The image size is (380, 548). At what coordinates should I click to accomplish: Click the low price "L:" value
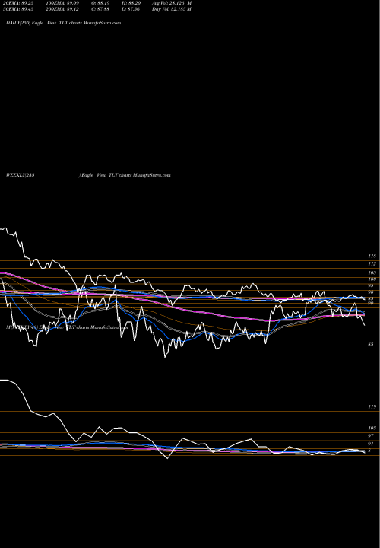pyautogui.click(x=132, y=9)
